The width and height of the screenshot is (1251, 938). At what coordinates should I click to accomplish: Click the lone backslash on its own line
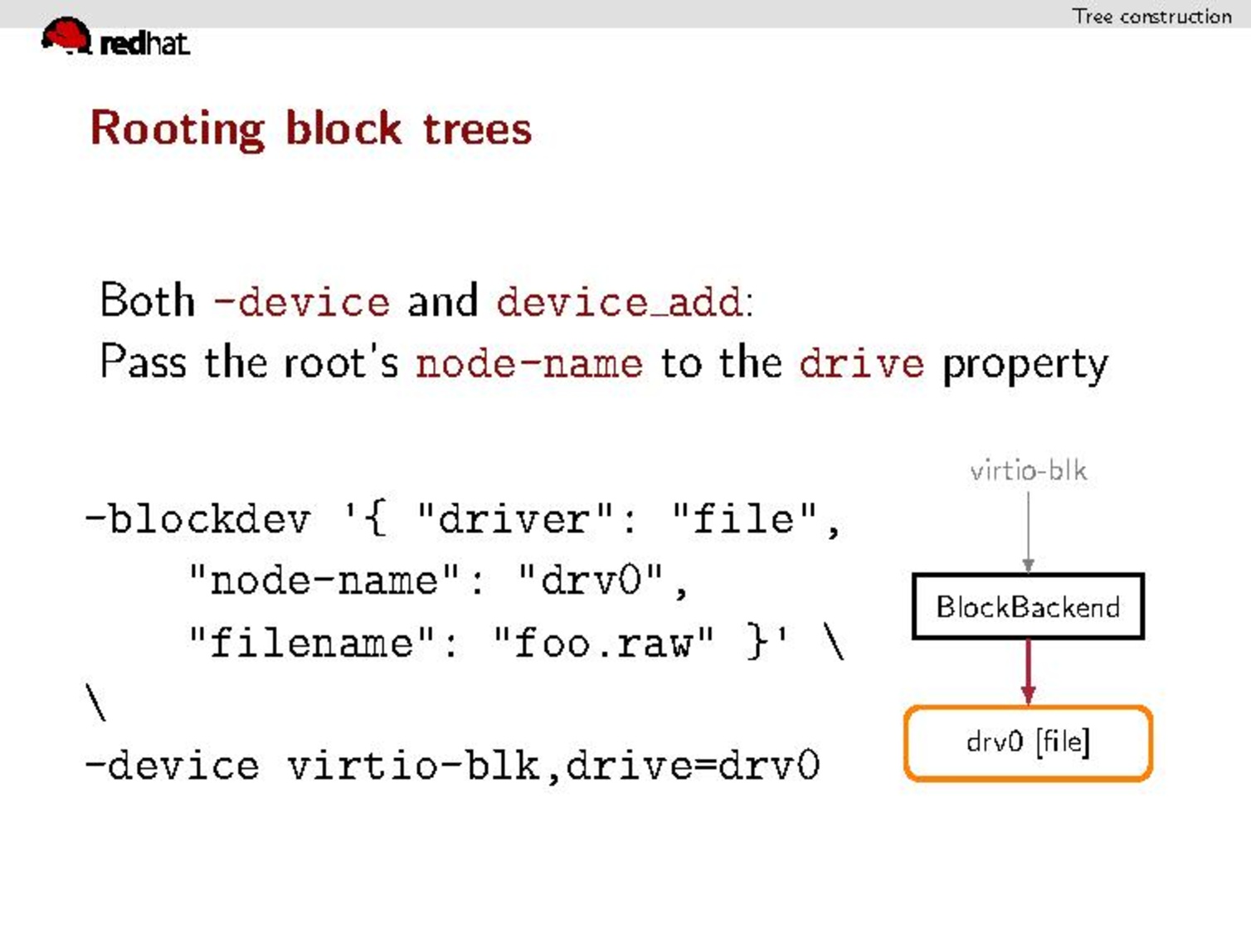96,702
